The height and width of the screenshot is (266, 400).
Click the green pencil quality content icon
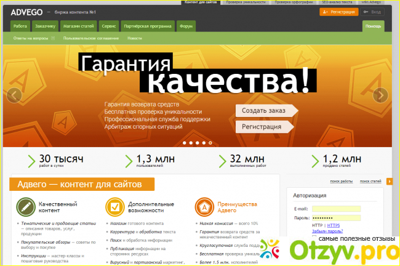click(25, 206)
